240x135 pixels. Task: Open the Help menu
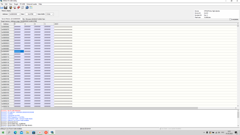pyautogui.click(x=40, y=4)
